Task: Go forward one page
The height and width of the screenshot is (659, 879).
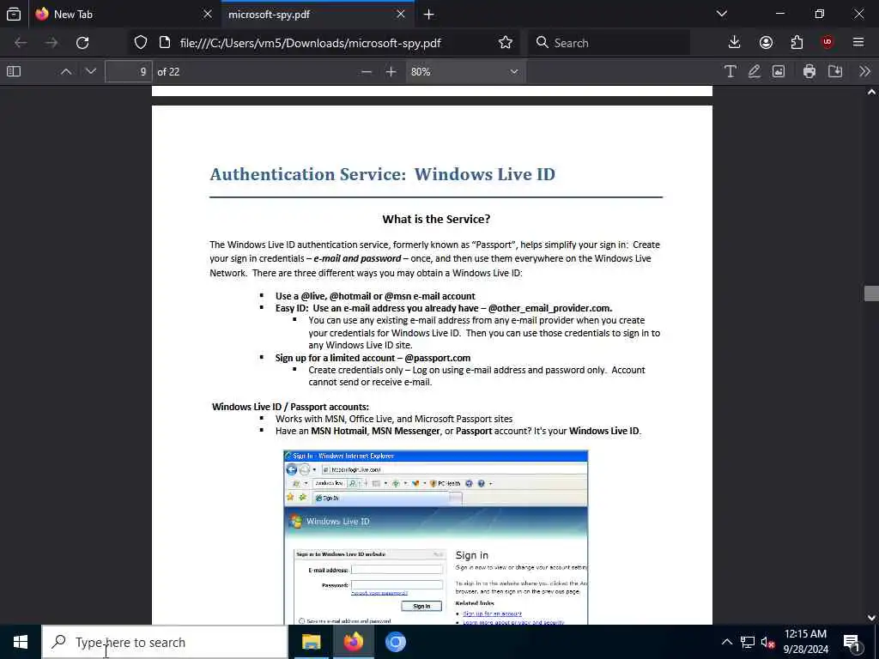Action: point(52,43)
